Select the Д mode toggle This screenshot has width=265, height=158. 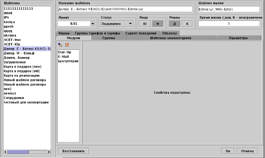[x=175, y=24]
